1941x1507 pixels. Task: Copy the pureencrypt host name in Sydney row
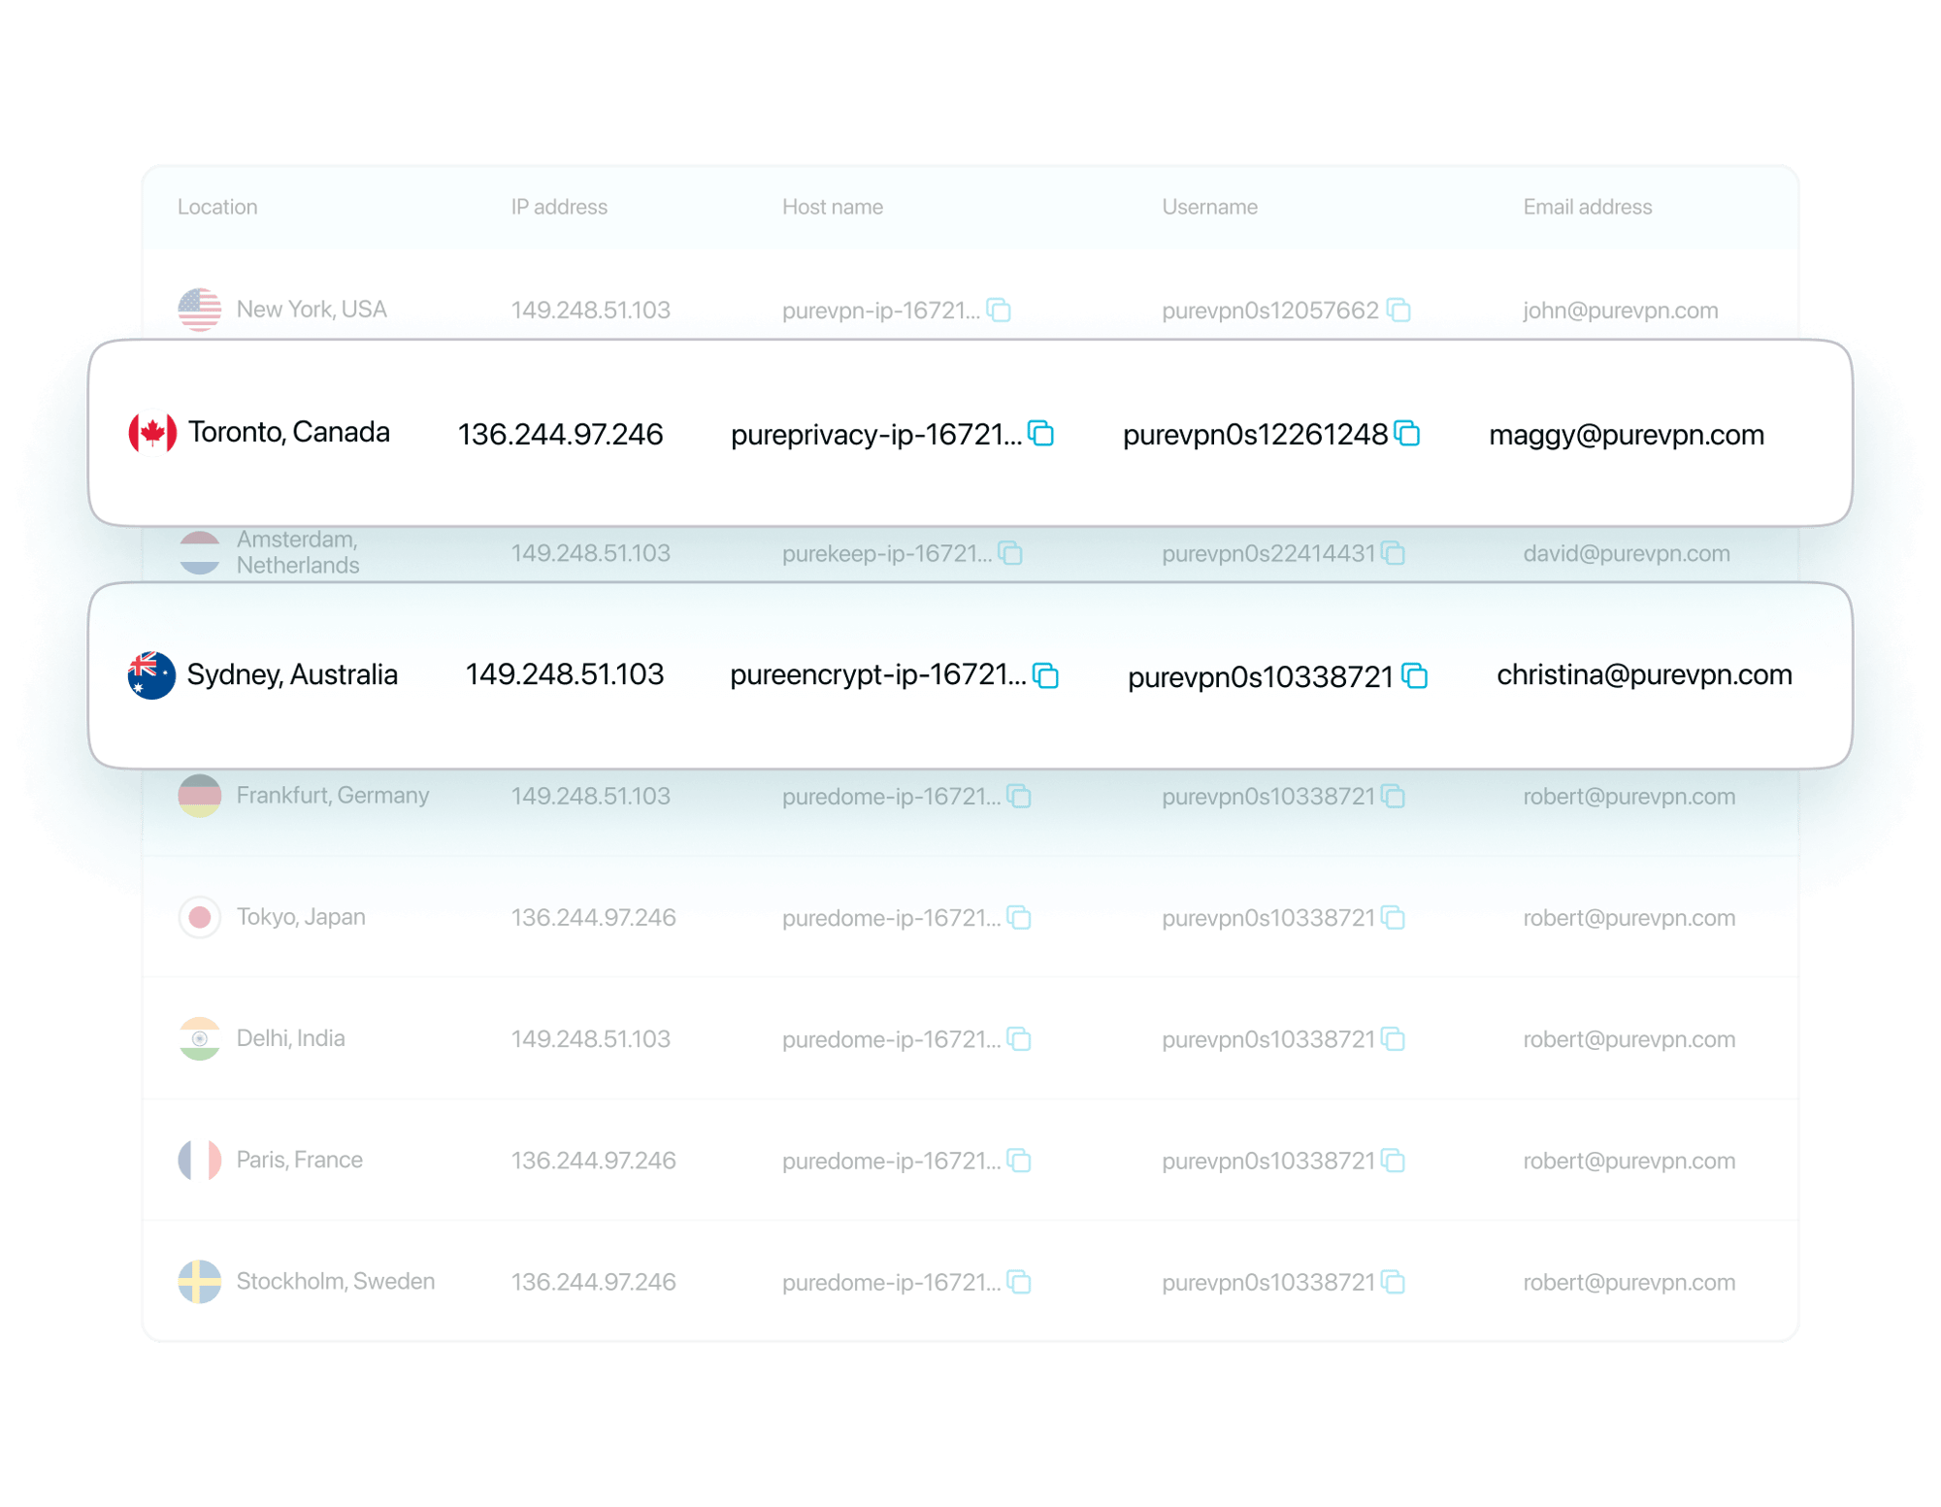tap(1045, 675)
